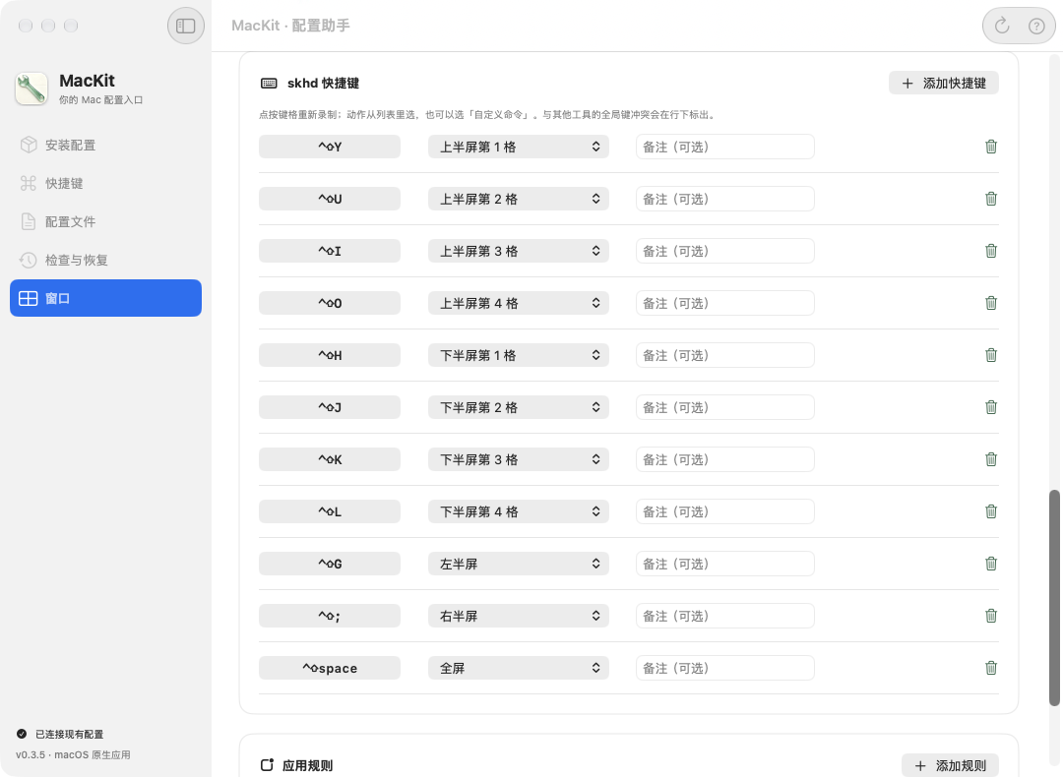Focus the note field for ^⇧Y row
The height and width of the screenshot is (777, 1063).
point(724,147)
